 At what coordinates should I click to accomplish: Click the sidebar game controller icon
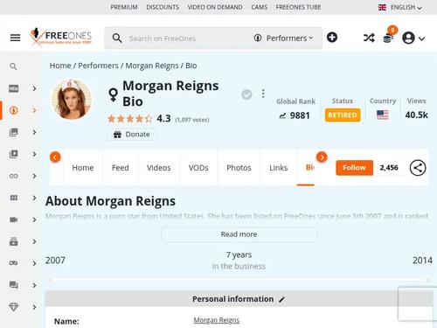pyautogui.click(x=14, y=263)
